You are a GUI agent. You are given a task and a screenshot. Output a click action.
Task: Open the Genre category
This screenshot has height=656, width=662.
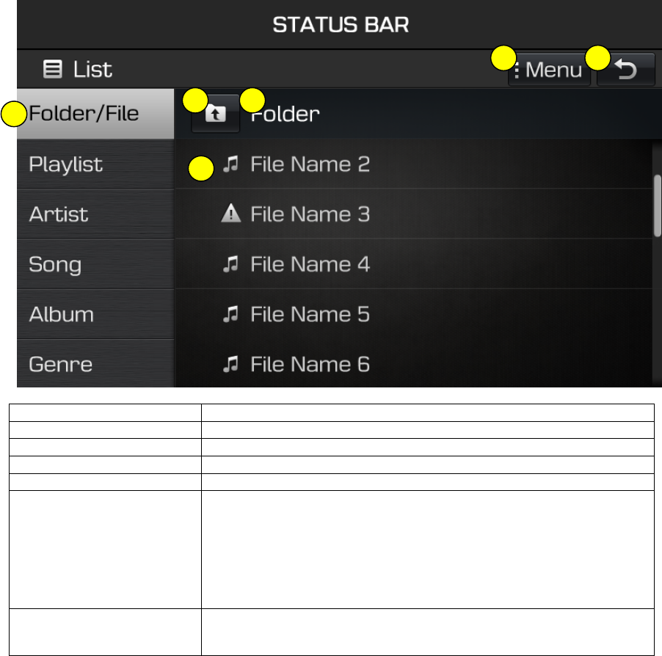click(95, 363)
